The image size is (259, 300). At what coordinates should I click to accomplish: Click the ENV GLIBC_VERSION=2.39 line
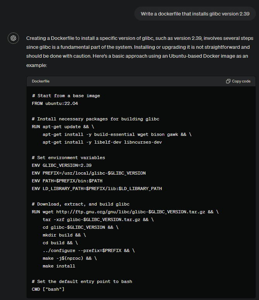(62, 165)
